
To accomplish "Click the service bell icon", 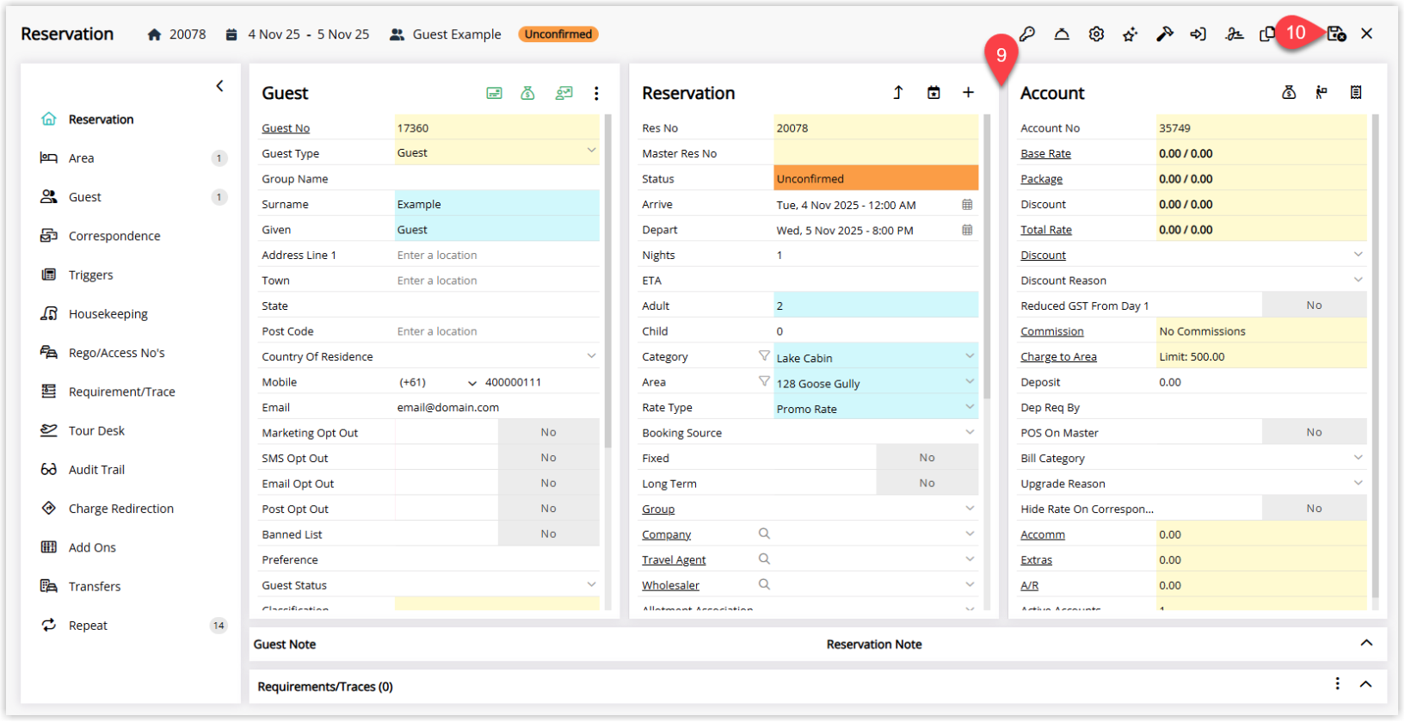I will tap(1062, 34).
